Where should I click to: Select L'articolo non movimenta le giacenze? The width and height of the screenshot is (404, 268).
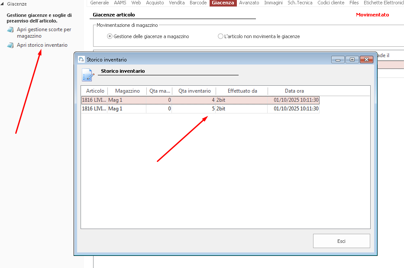pos(221,36)
